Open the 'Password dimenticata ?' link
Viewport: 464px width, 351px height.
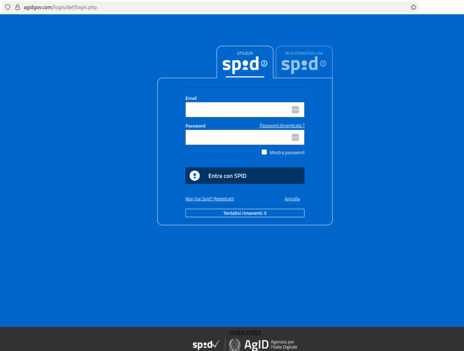282,125
